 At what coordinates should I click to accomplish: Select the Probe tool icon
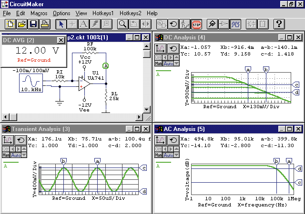coord(212,24)
